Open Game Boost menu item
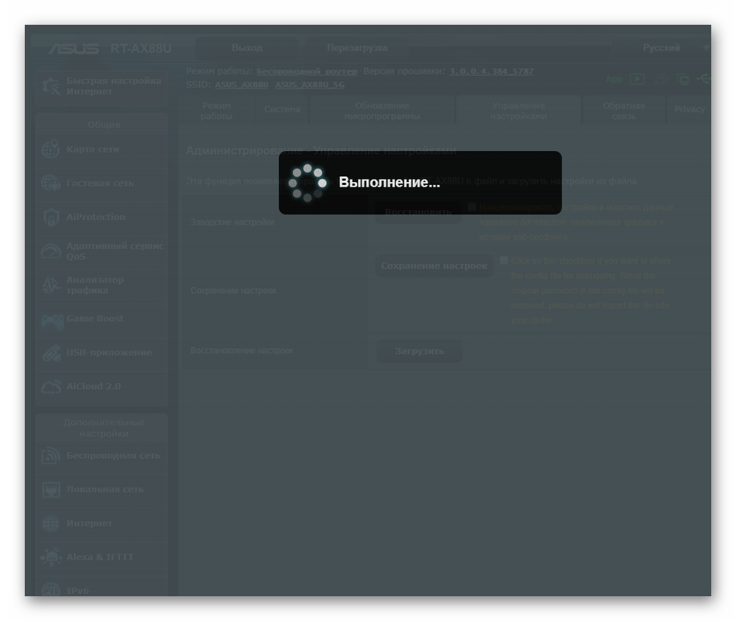Viewport: 736px width, 621px height. [x=101, y=319]
